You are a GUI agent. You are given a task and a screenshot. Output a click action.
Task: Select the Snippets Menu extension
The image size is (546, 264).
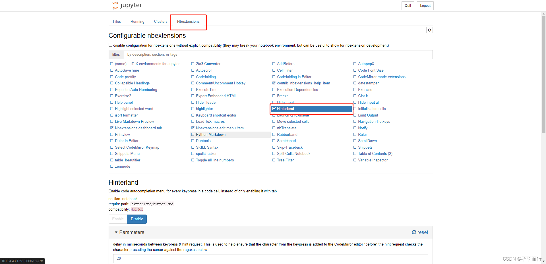click(x=127, y=154)
